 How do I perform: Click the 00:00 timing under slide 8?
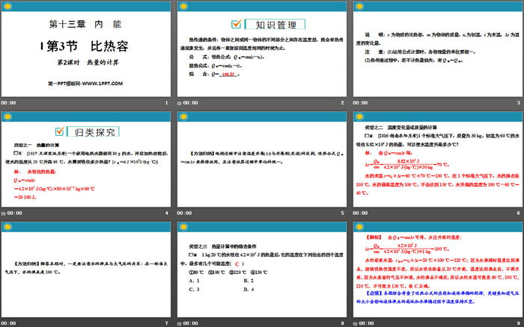pyautogui.click(x=190, y=323)
